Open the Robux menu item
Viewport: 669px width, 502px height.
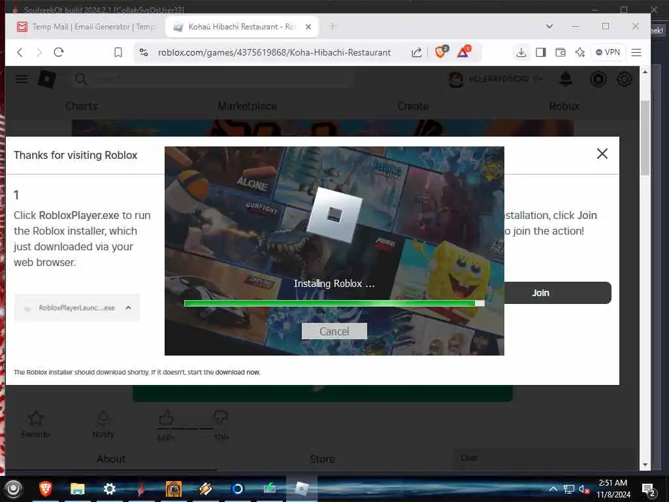point(564,107)
